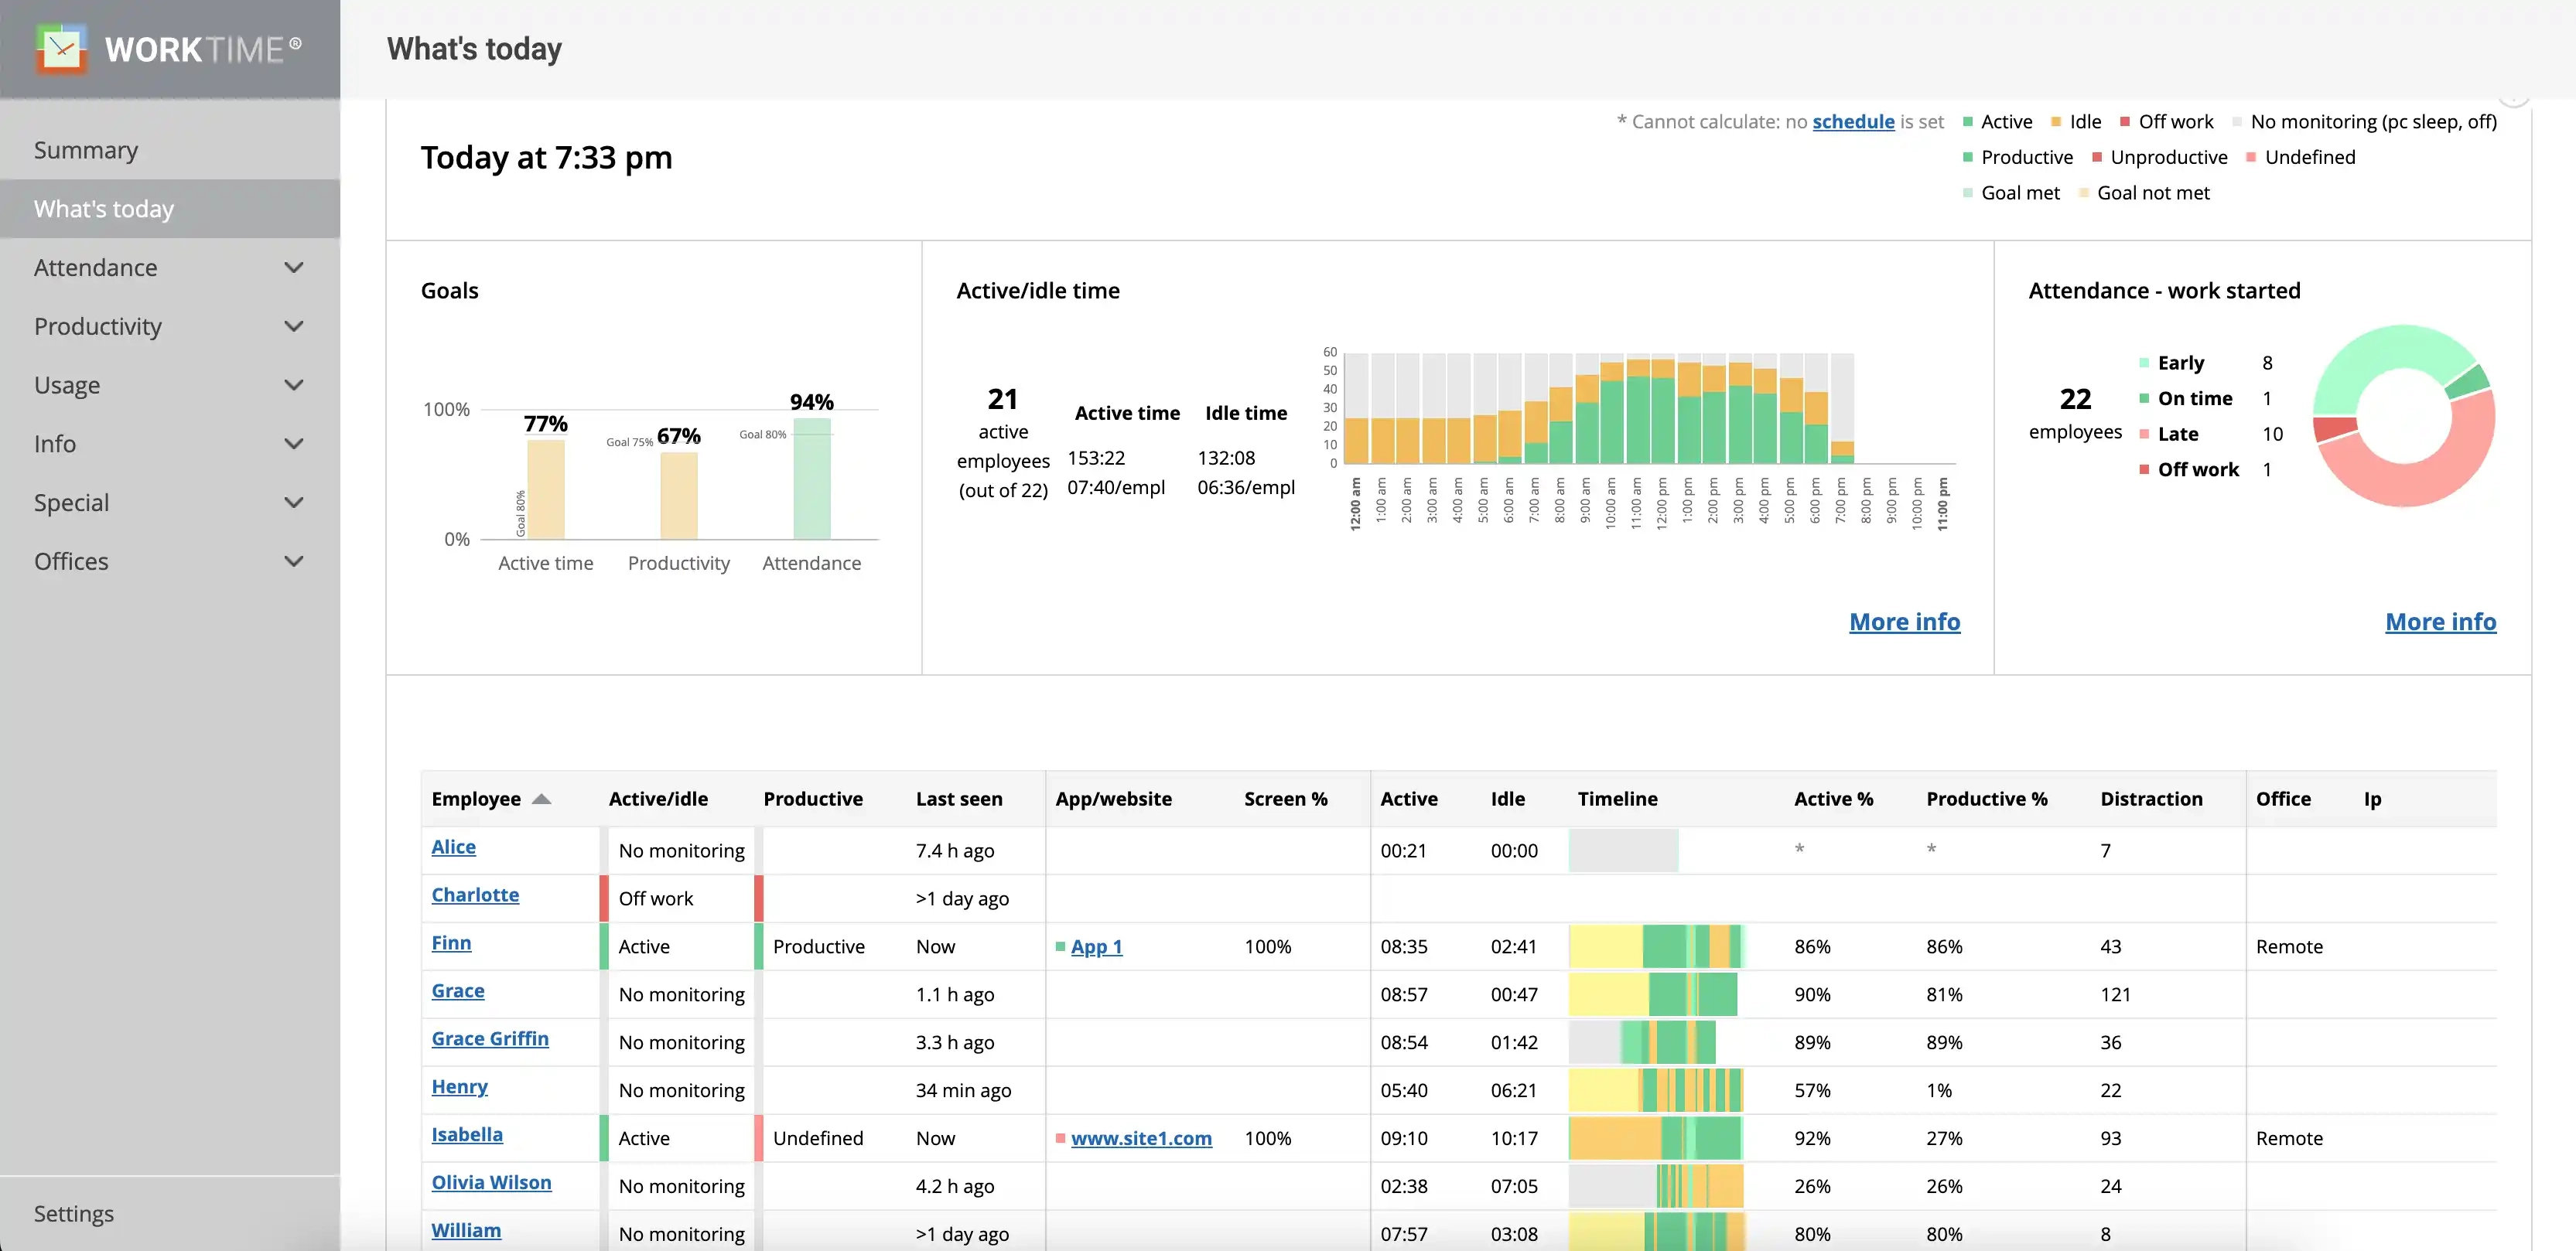Click the Productivity section icon

296,325
